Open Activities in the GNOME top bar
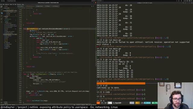Image resolution: width=193 pixels, height=109 pixels. [3, 1]
